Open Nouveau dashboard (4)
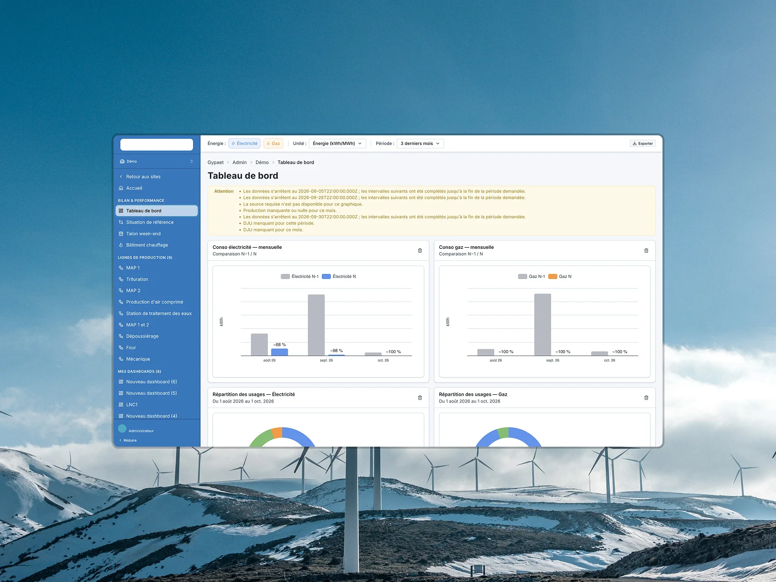The image size is (776, 582). (156, 416)
